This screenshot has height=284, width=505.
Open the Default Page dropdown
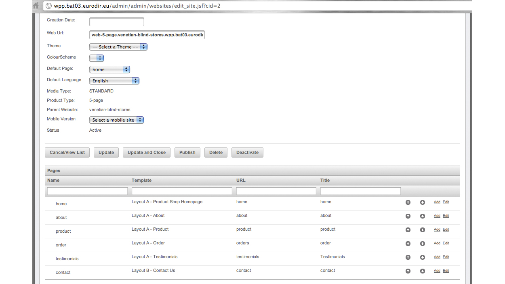pos(109,69)
